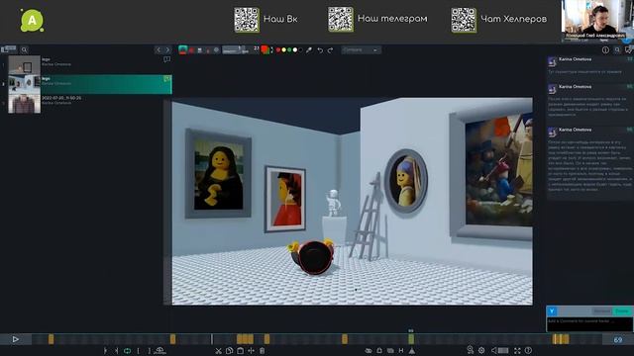634x356 pixels.
Task: Select the yellow sketch color dot
Action: pyautogui.click(x=284, y=49)
